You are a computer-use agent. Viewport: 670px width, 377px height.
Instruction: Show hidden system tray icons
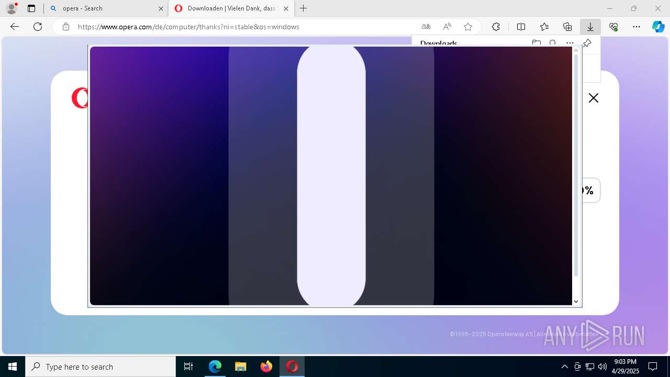[x=564, y=367]
